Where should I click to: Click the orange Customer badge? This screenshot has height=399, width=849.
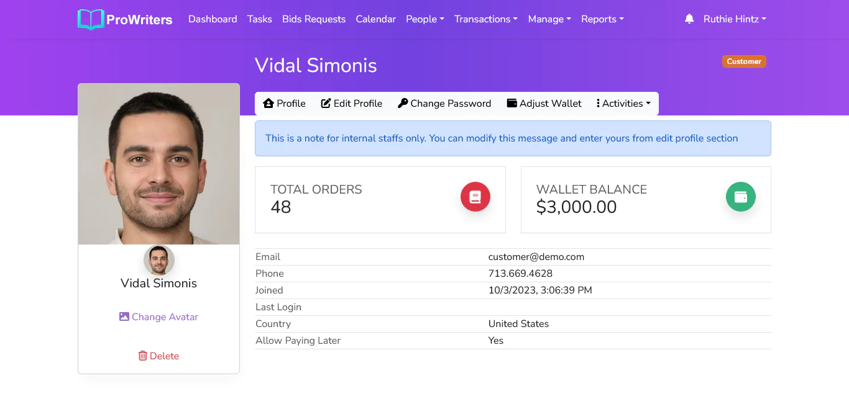(744, 61)
